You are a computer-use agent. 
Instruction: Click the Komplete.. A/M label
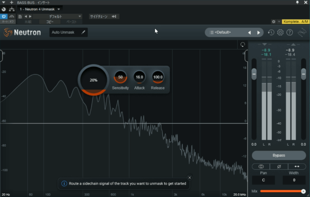(x=295, y=22)
